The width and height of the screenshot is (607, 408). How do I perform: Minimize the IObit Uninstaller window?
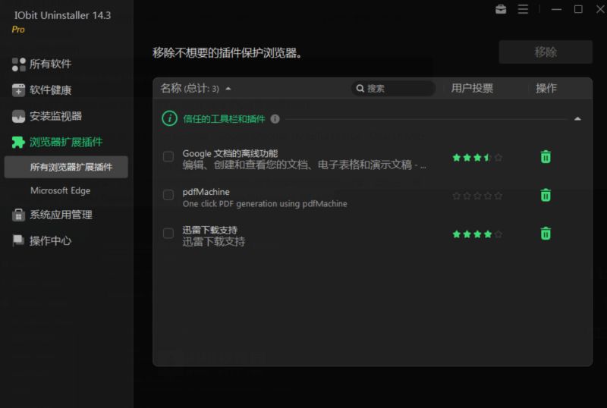pyautogui.click(x=556, y=9)
